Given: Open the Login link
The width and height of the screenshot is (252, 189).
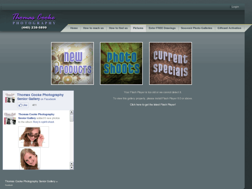Looking at the screenshot, I should 235,7.
